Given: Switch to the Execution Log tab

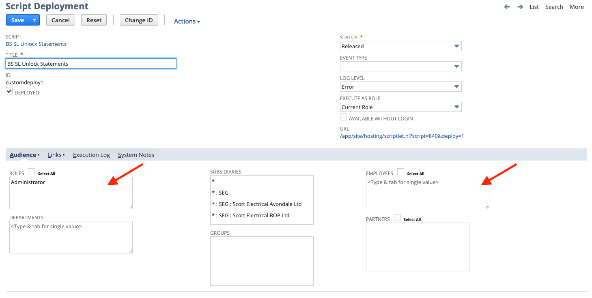Looking at the screenshot, I should coord(91,155).
